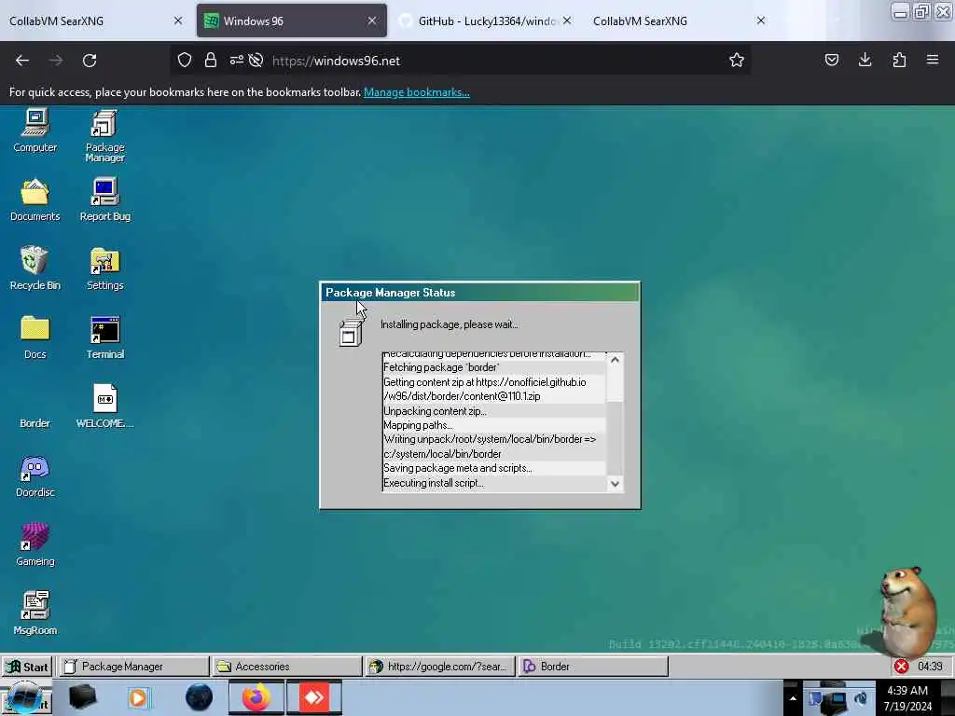Screen dimensions: 955x716
Task: Close the GitHub browser tab
Action: pyautogui.click(x=567, y=21)
